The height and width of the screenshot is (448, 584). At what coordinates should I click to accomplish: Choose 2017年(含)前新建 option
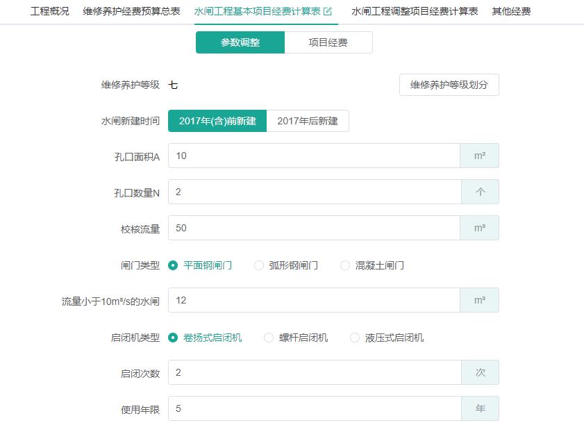[217, 121]
